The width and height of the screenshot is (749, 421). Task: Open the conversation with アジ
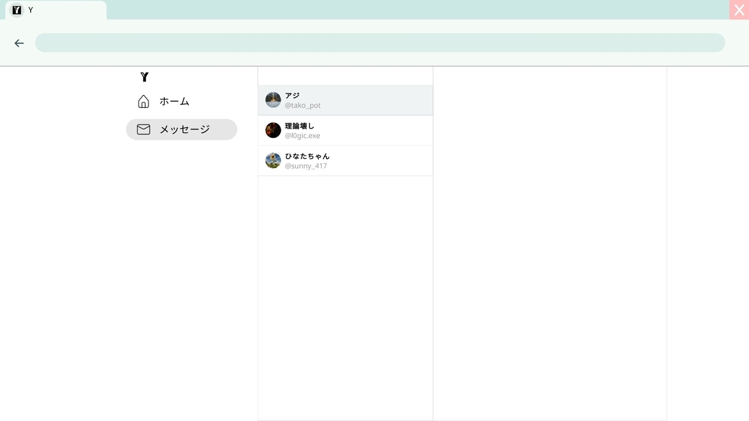pyautogui.click(x=345, y=100)
